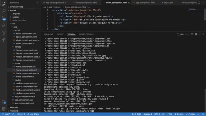Click Prettier in status bar
206x116 pixels.
[190, 114]
